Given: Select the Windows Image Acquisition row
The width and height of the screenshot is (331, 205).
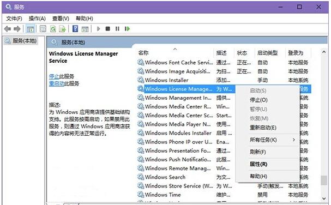Looking at the screenshot, I should click(x=224, y=71).
